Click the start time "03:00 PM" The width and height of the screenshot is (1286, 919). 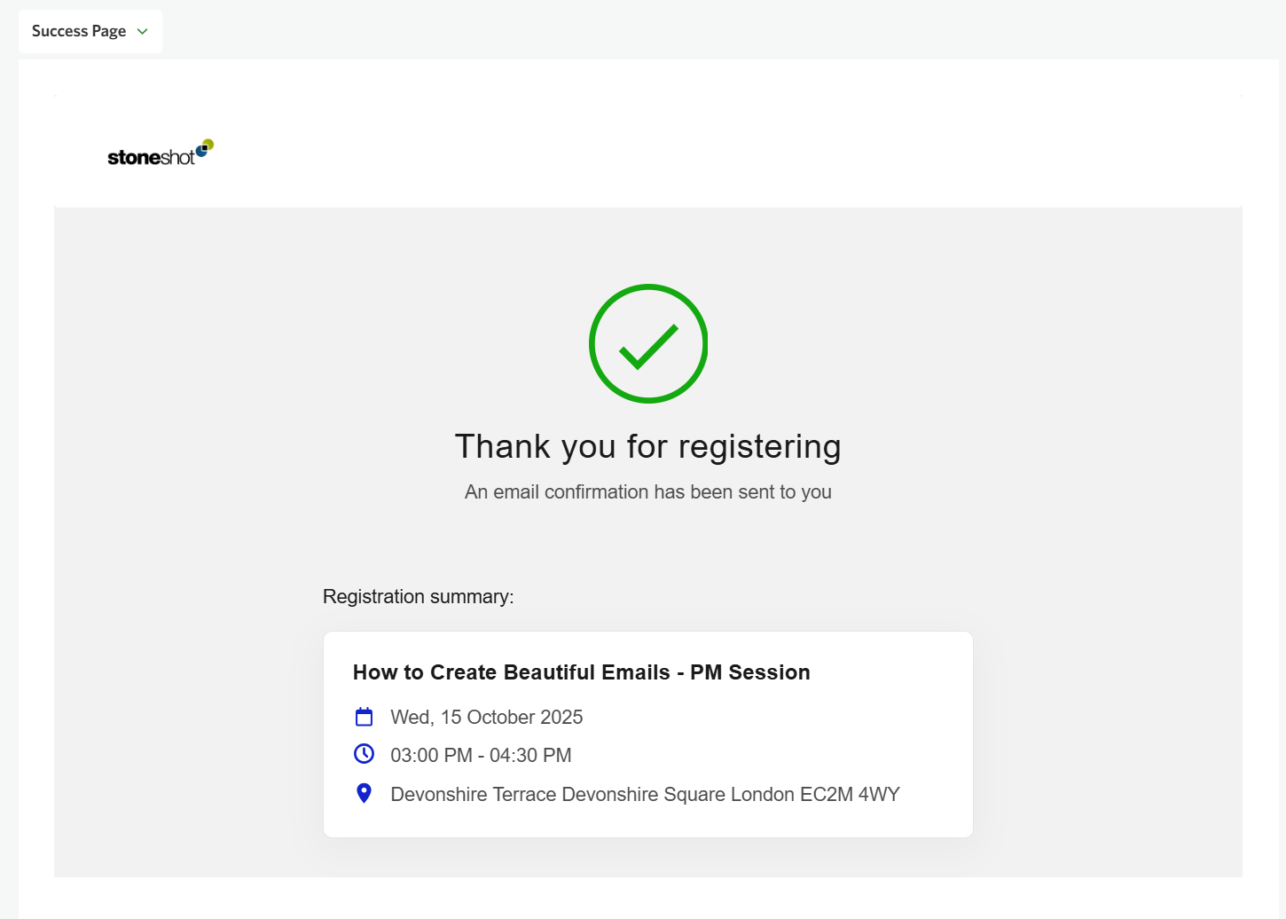click(x=431, y=756)
